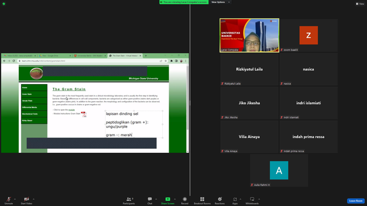Start Video in Zoom toolbar
This screenshot has width=367, height=206.
[x=26, y=200]
